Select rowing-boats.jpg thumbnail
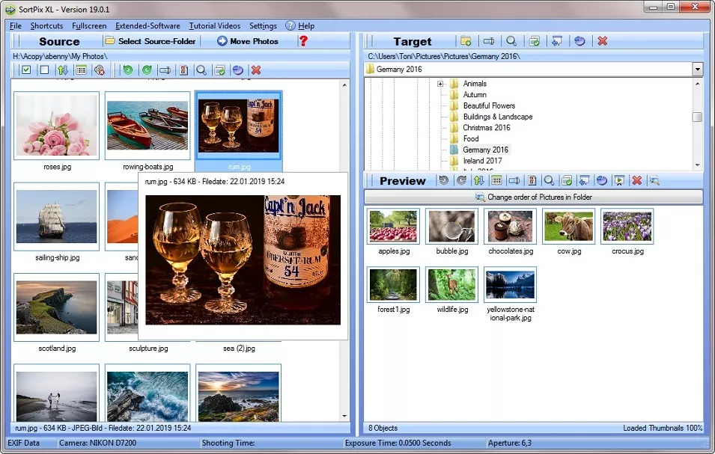Viewport: 715px width, 454px height. point(147,126)
